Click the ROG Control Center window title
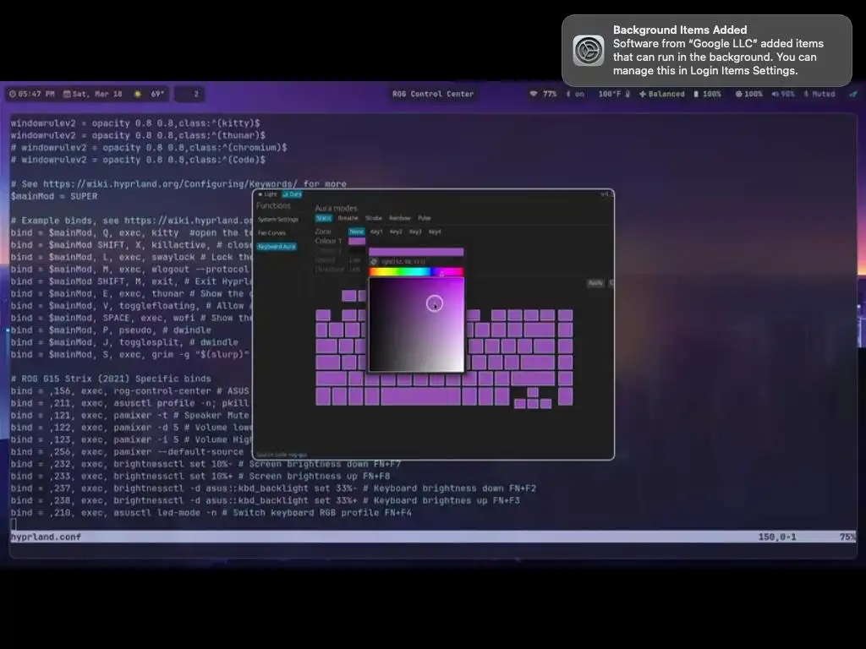This screenshot has height=649, width=866. (433, 94)
